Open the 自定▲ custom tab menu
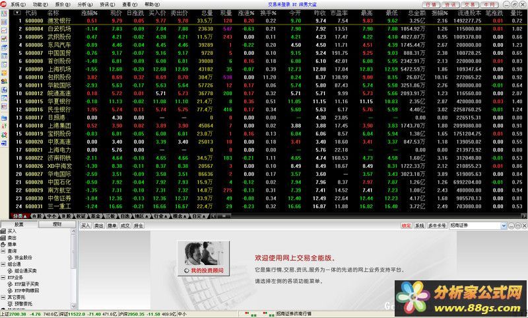 click(x=199, y=216)
